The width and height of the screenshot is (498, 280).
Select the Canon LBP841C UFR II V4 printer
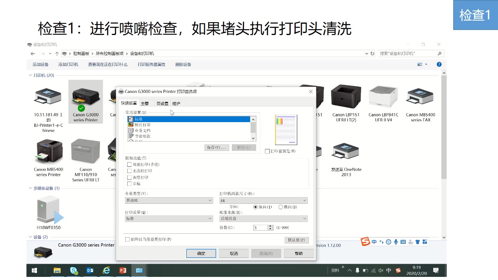[x=383, y=97]
